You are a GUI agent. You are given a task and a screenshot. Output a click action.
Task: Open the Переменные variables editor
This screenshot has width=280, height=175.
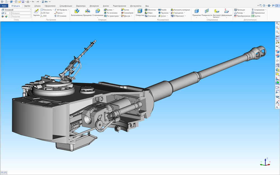(258, 13)
